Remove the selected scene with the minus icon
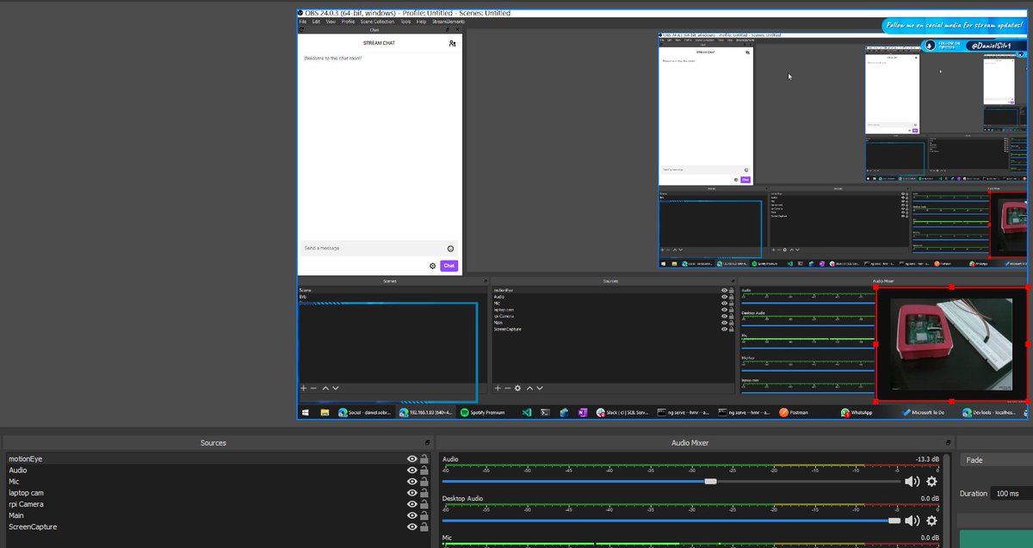 [x=313, y=387]
